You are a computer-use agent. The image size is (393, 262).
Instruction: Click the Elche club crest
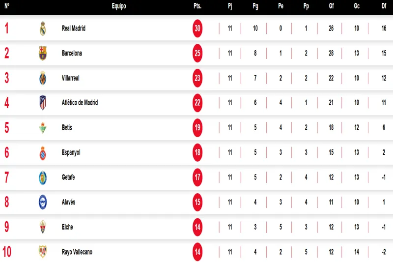point(43,227)
